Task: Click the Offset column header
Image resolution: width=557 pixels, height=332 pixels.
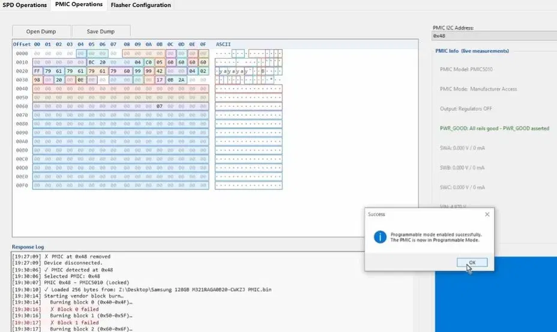Action: click(x=22, y=44)
